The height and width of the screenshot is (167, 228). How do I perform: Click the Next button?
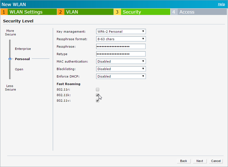(199, 161)
